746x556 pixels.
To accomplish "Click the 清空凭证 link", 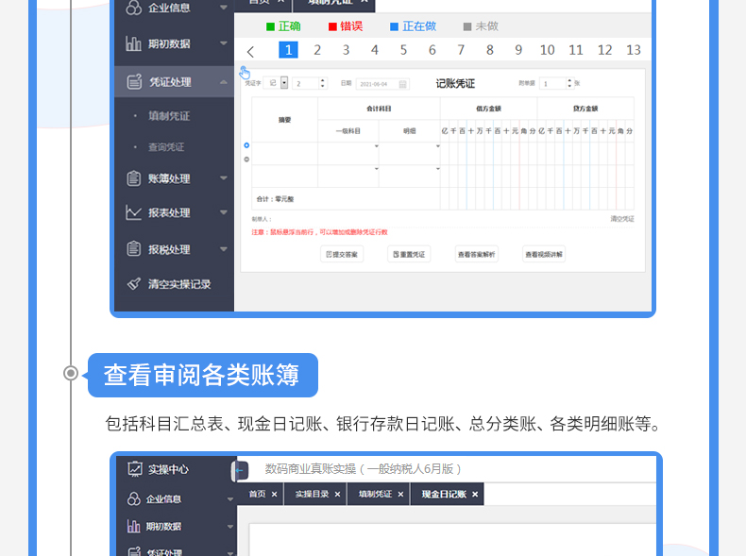I will point(621,218).
